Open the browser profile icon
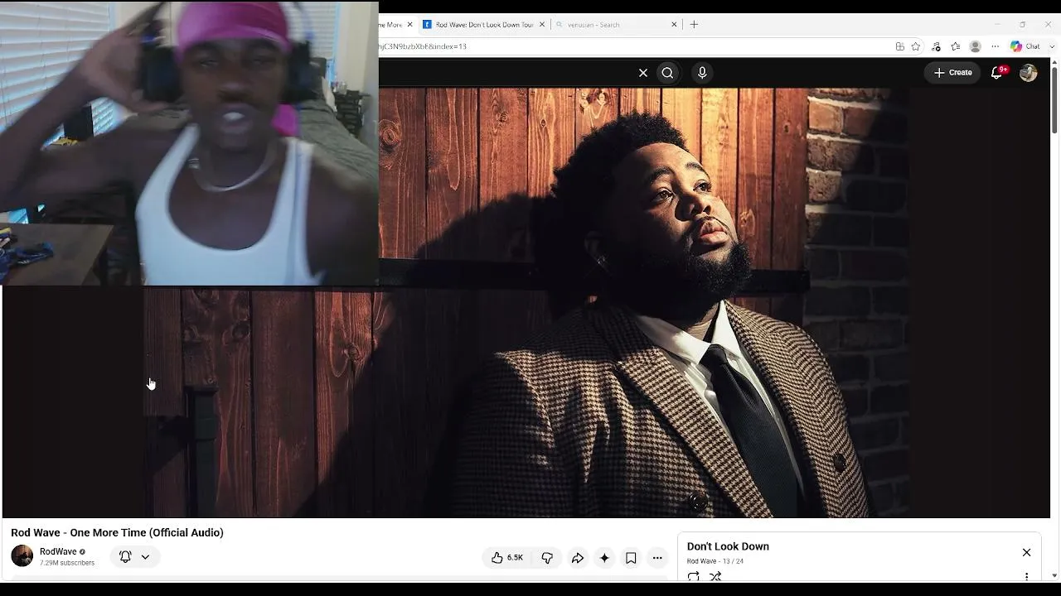 pyautogui.click(x=976, y=46)
